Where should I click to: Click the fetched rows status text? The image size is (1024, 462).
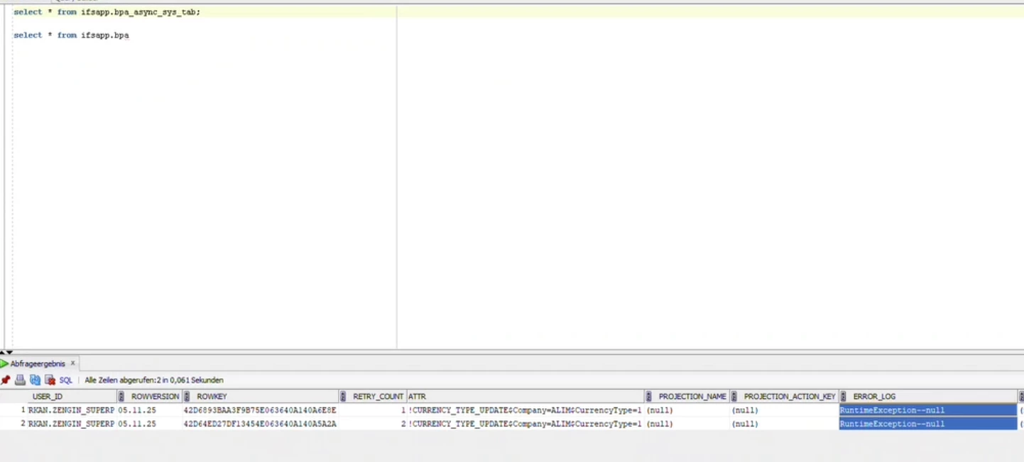coord(154,380)
